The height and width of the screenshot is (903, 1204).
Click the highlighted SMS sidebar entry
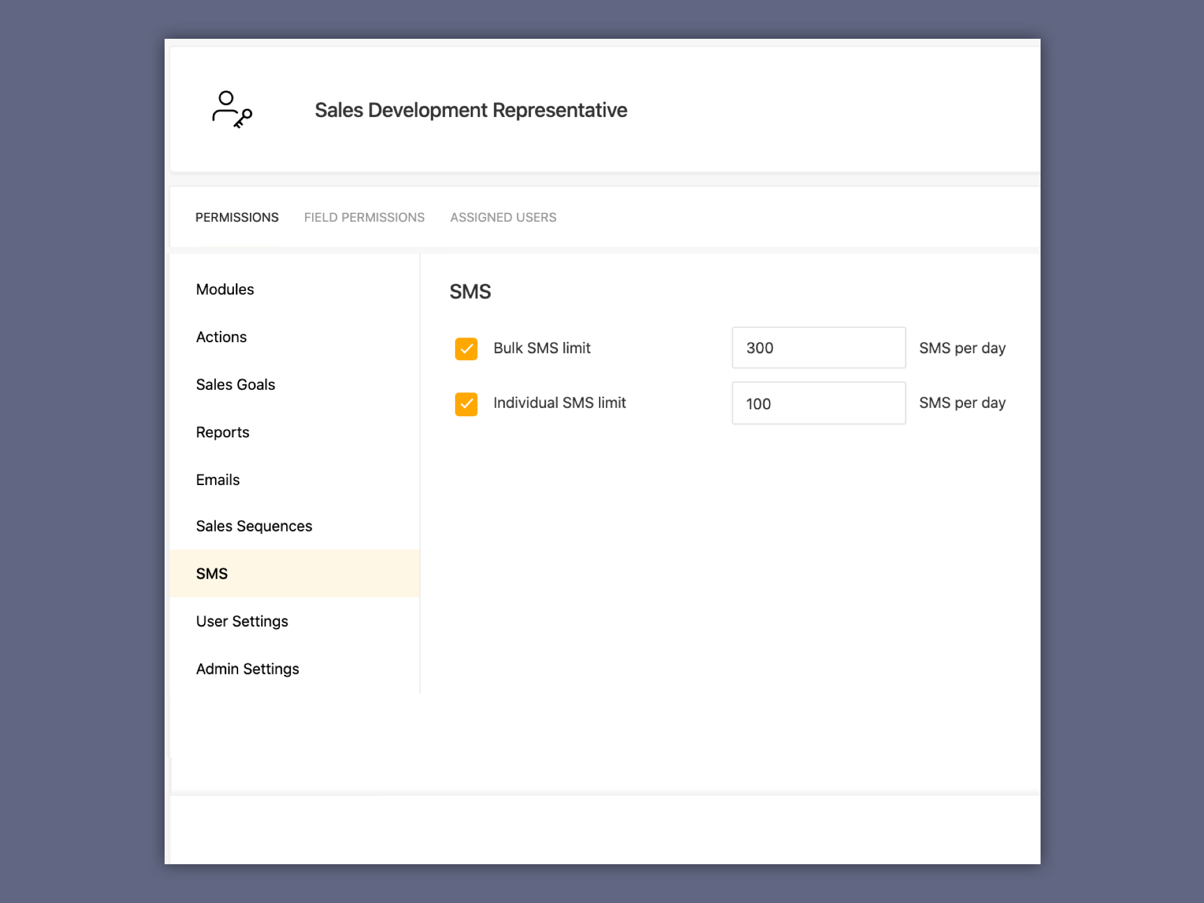click(x=212, y=573)
